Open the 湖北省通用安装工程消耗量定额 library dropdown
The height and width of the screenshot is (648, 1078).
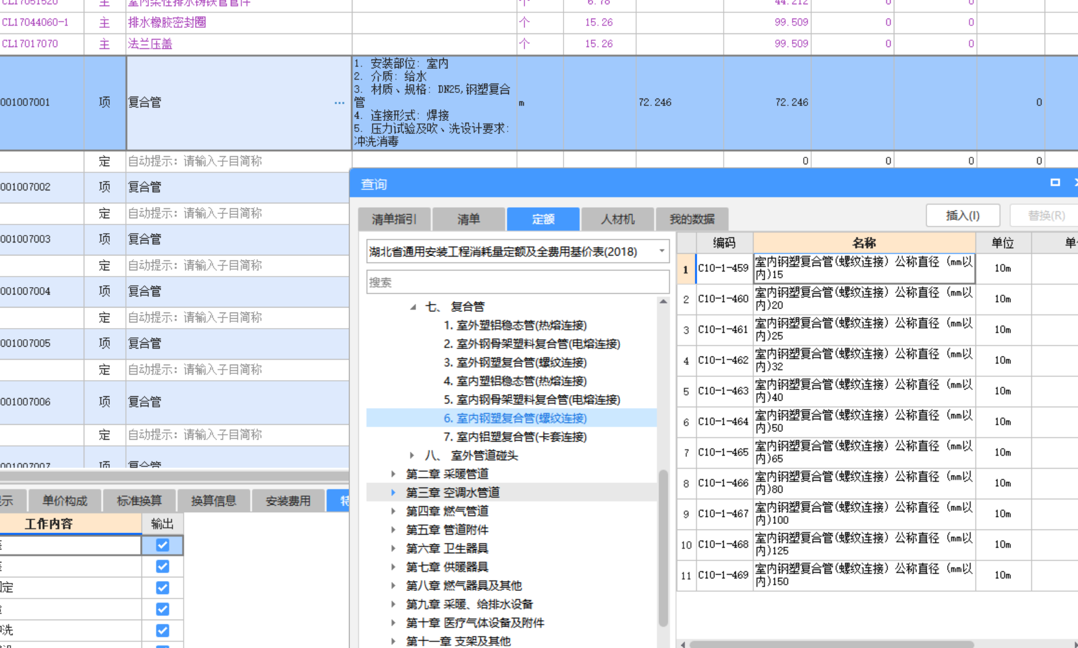(662, 251)
